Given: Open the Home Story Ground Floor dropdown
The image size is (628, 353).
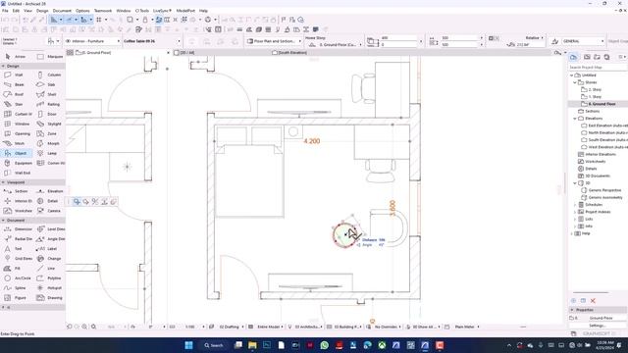Looking at the screenshot, I should point(336,45).
